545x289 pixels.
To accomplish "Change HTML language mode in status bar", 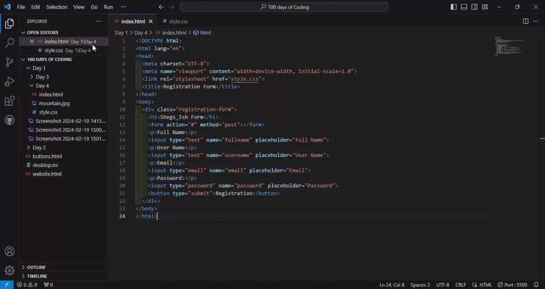I will pos(486,285).
